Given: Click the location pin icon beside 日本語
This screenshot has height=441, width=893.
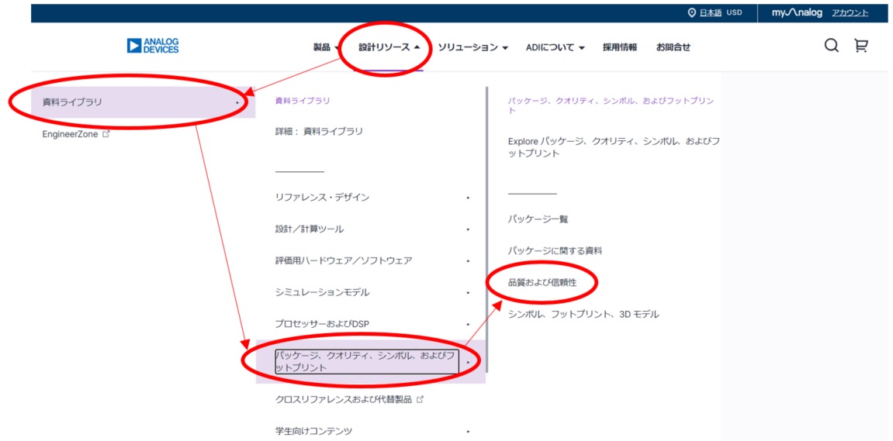Looking at the screenshot, I should click(692, 13).
